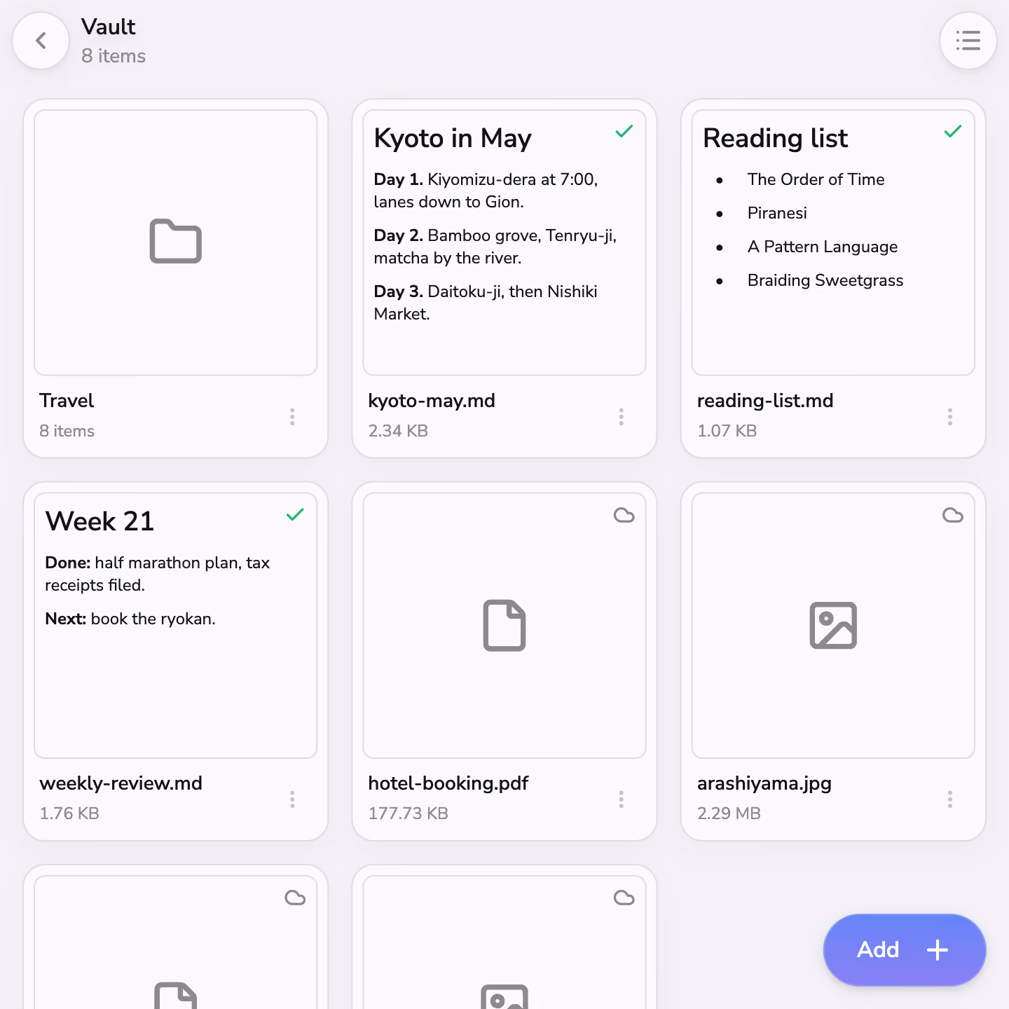Click image icon in bottom-middle card

(504, 997)
